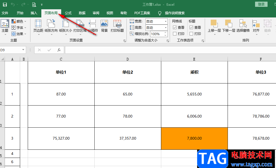
Task: Open Sheet Options dialog launcher
Action: [203, 41]
